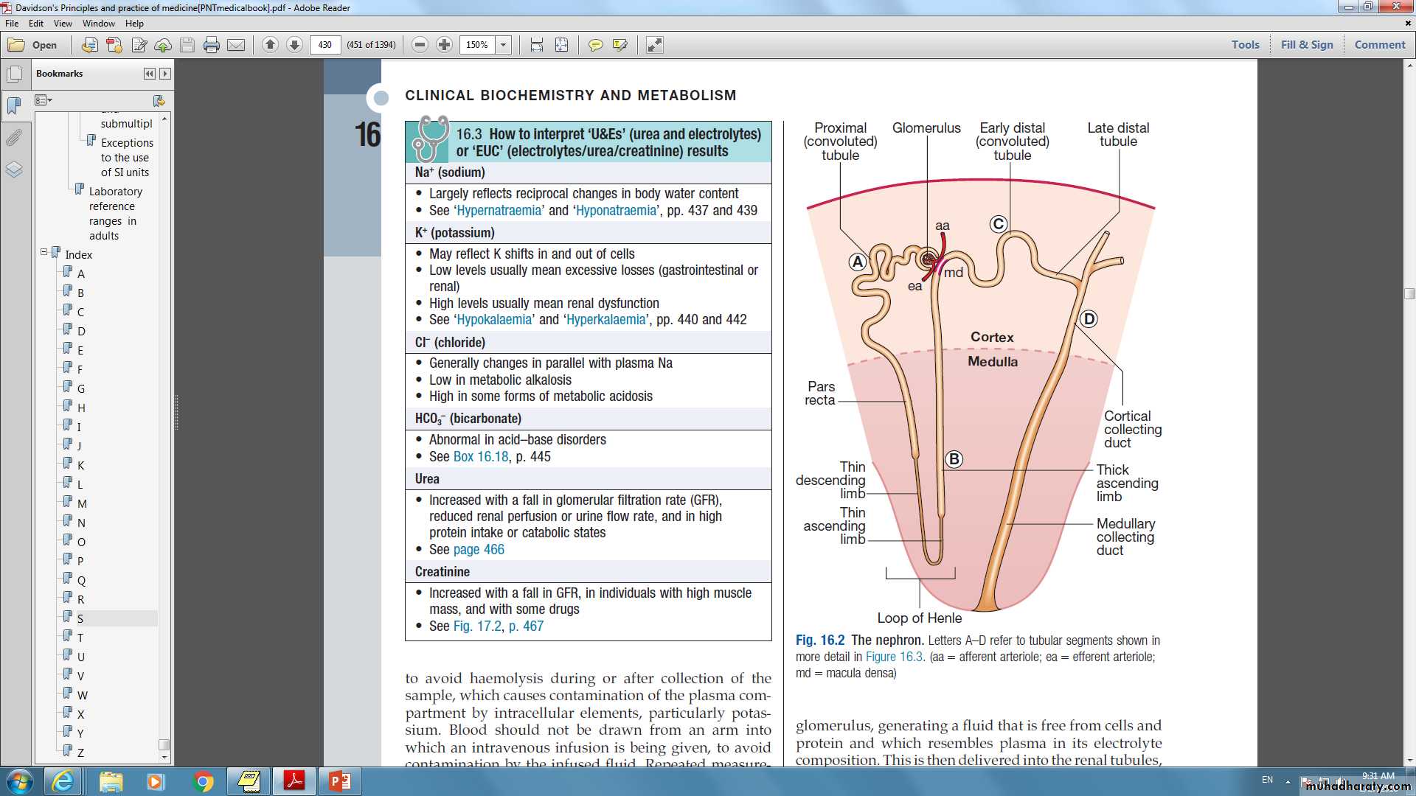
Task: Zoom out with minus button
Action: click(420, 45)
